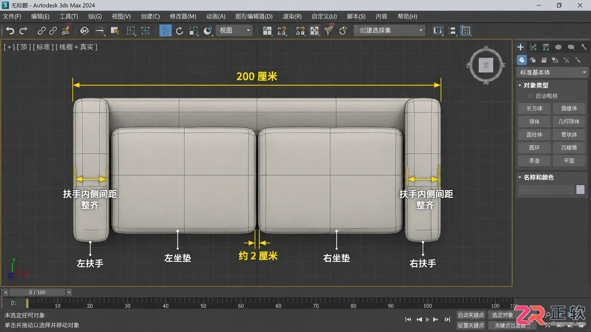The image size is (591, 332).
Task: Open the 标准基本体 primitive type dropdown
Action: pos(552,73)
